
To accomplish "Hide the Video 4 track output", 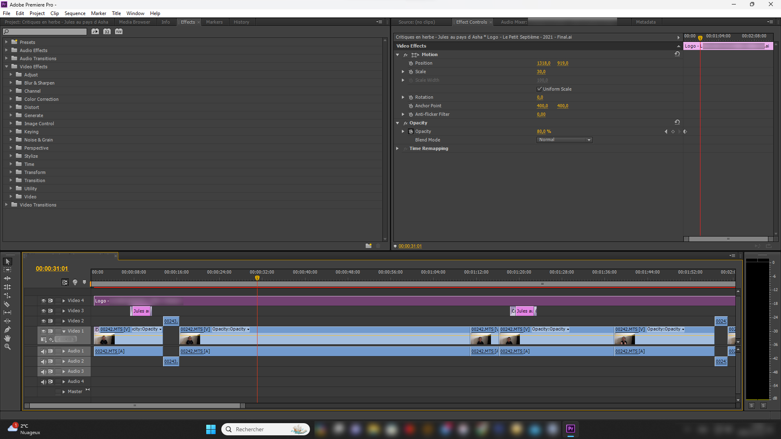I will (44, 300).
